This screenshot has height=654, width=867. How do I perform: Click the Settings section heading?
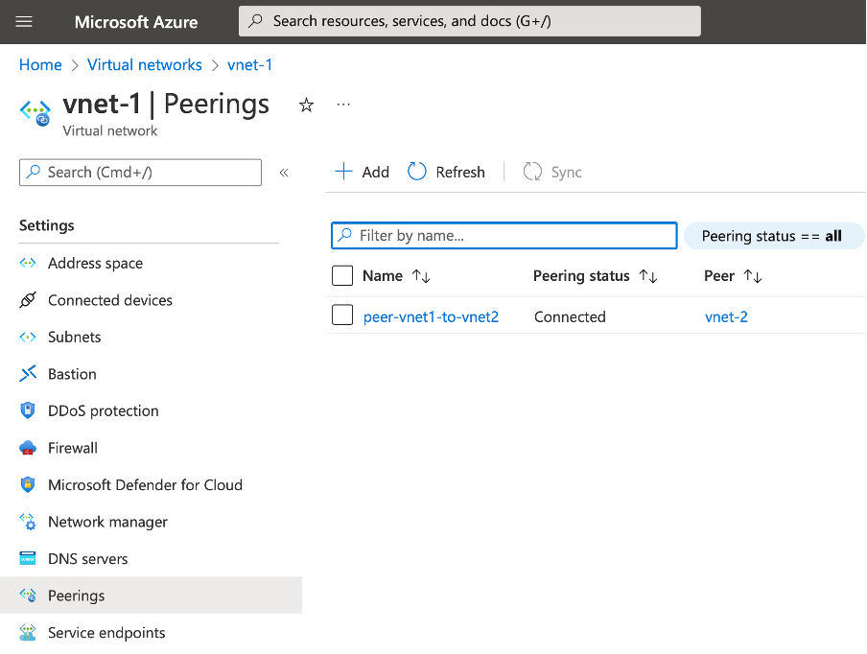click(x=46, y=225)
